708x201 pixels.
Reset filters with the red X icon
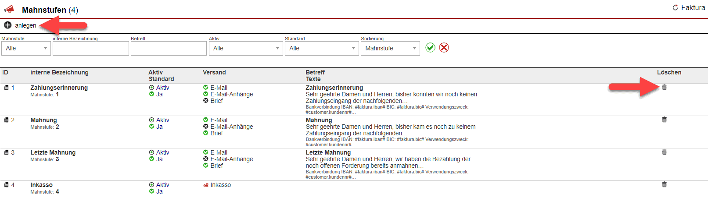tap(444, 48)
